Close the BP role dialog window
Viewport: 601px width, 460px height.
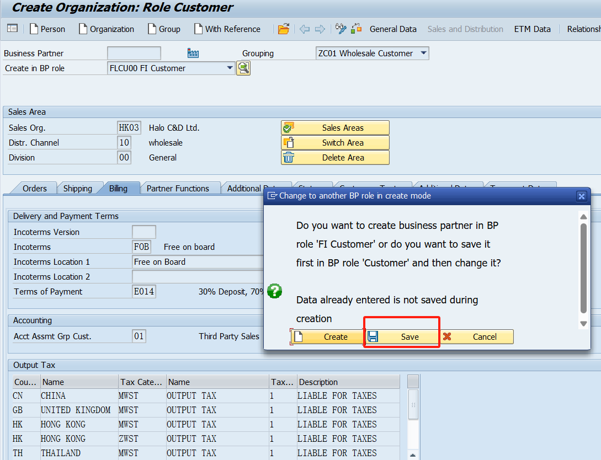pos(581,196)
